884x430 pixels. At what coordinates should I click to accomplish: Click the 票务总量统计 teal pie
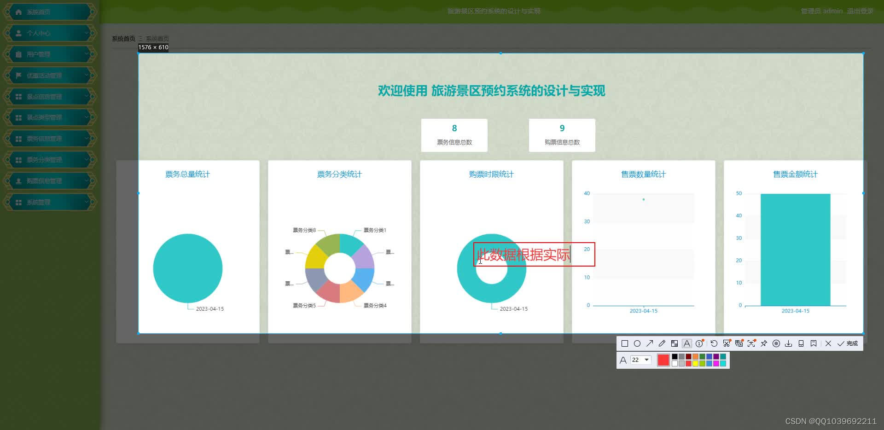click(188, 268)
